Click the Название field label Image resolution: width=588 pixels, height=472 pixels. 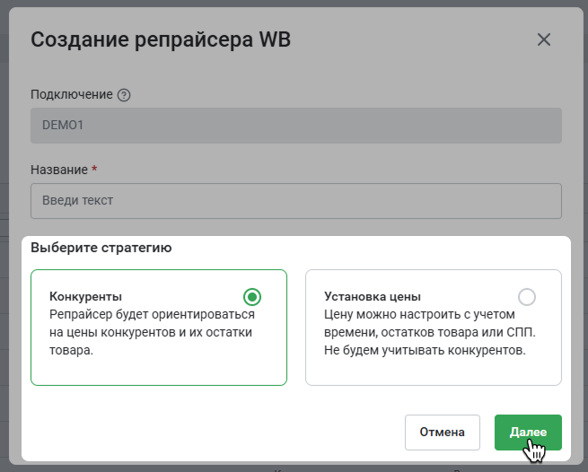tap(59, 170)
